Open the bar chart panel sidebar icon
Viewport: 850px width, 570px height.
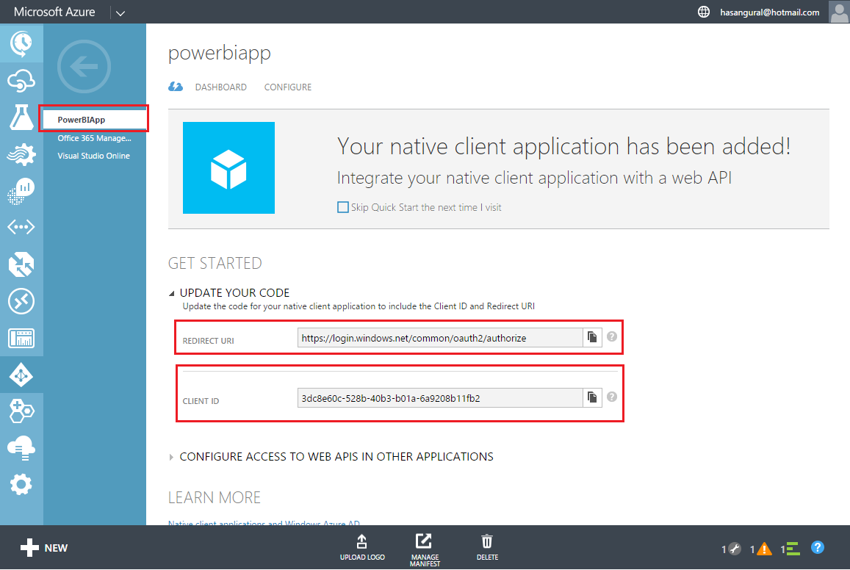coord(21,338)
